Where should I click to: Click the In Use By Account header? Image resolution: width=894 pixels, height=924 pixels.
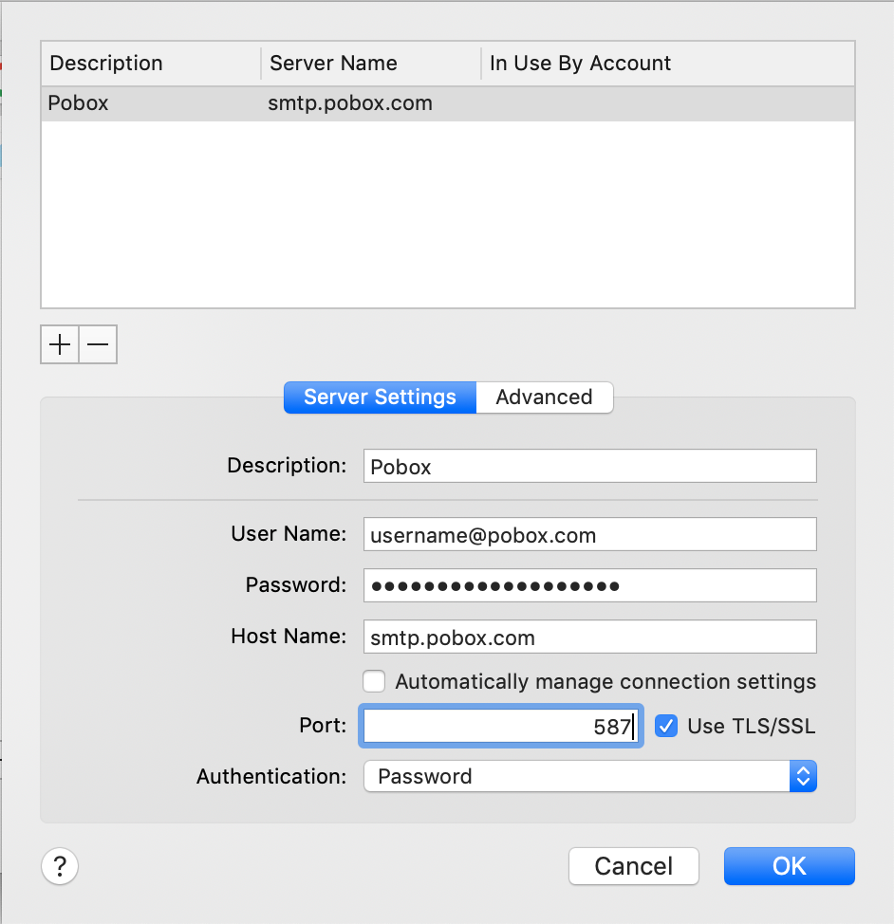pos(668,64)
